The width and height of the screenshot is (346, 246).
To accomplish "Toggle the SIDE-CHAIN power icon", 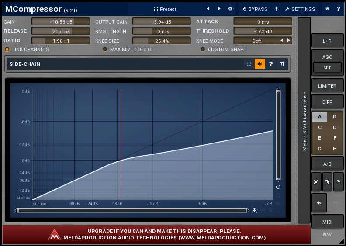I will pos(249,64).
